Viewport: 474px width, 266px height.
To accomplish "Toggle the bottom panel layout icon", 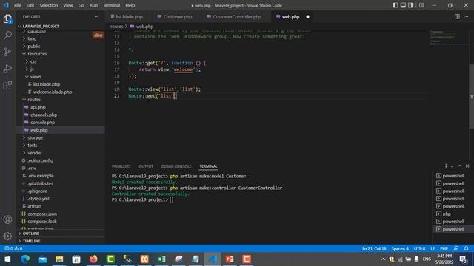I will (x=403, y=5).
